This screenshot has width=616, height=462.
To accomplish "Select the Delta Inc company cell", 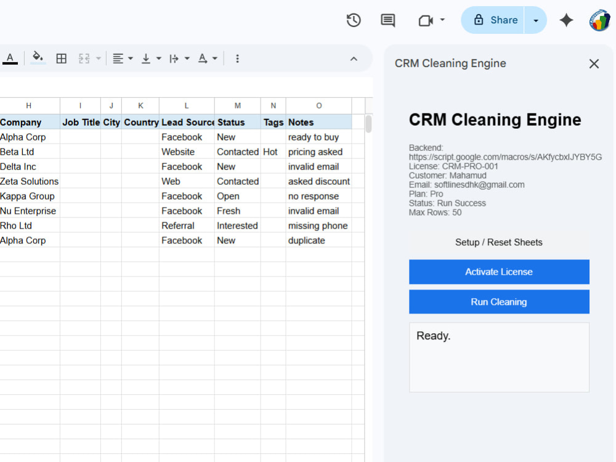I will click(30, 166).
